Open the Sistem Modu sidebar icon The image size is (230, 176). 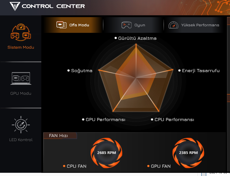point(21,32)
